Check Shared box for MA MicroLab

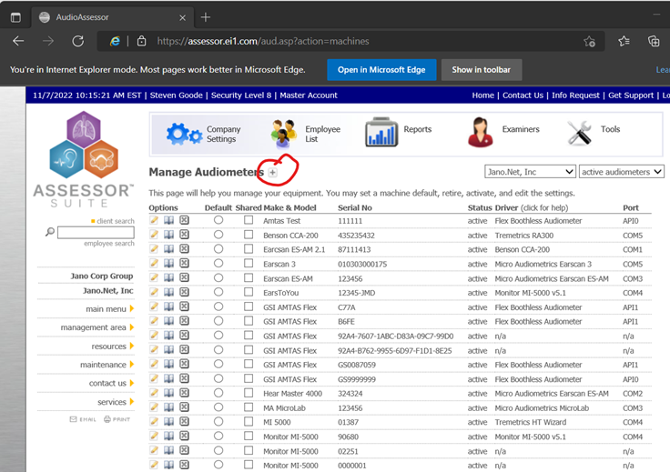[x=249, y=407]
